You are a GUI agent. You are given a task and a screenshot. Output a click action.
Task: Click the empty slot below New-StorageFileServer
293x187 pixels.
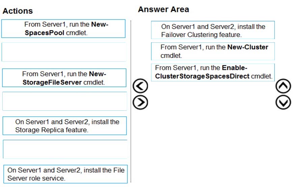coord(64,101)
